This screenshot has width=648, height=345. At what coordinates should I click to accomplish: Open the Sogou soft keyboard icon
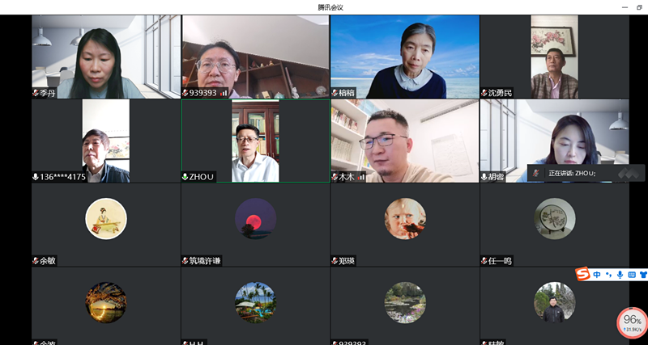[632, 275]
